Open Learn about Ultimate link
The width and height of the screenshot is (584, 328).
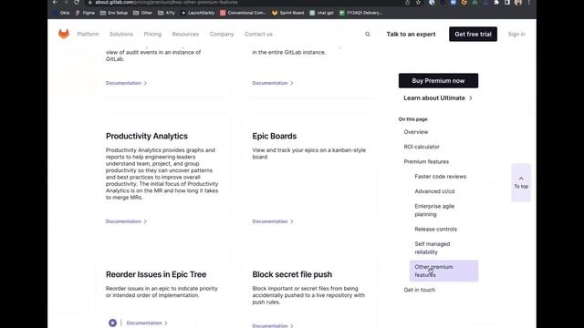[x=438, y=97]
